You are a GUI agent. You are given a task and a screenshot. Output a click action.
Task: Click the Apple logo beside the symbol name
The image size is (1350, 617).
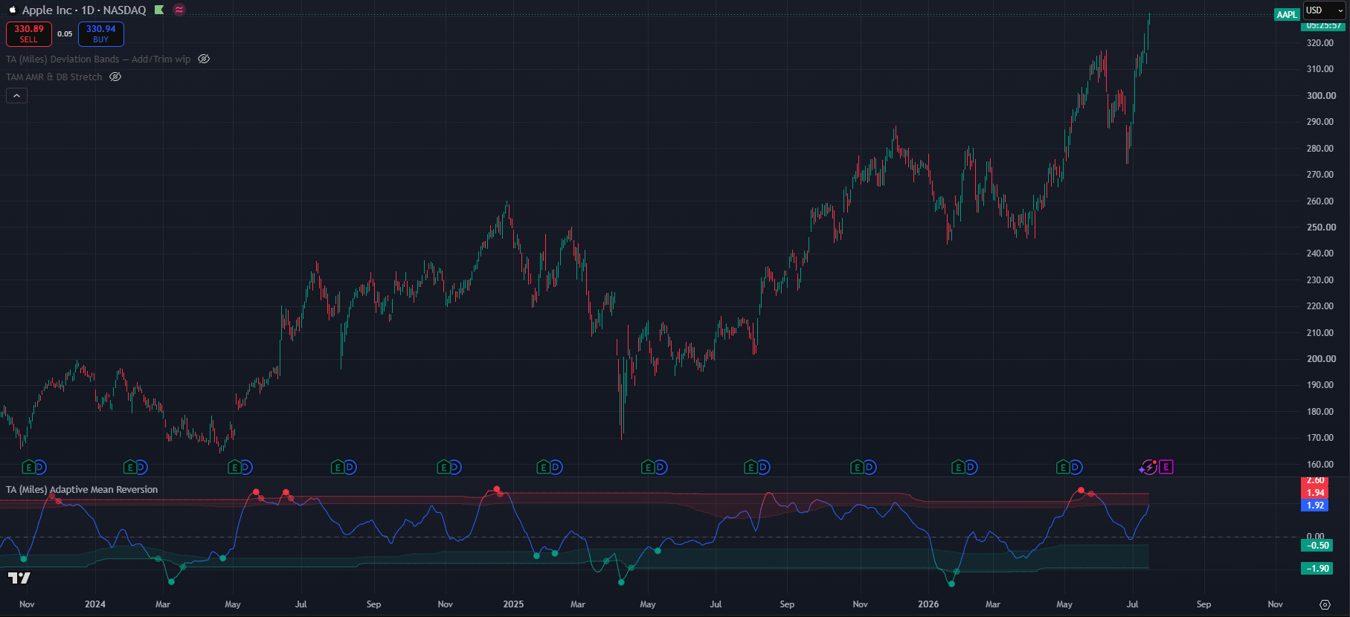[x=12, y=10]
